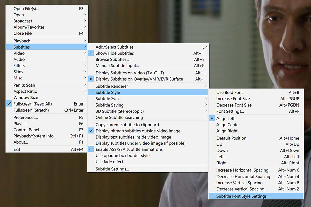Select the Align Center option
Viewport: 311px width, 207px height.
[x=228, y=125]
